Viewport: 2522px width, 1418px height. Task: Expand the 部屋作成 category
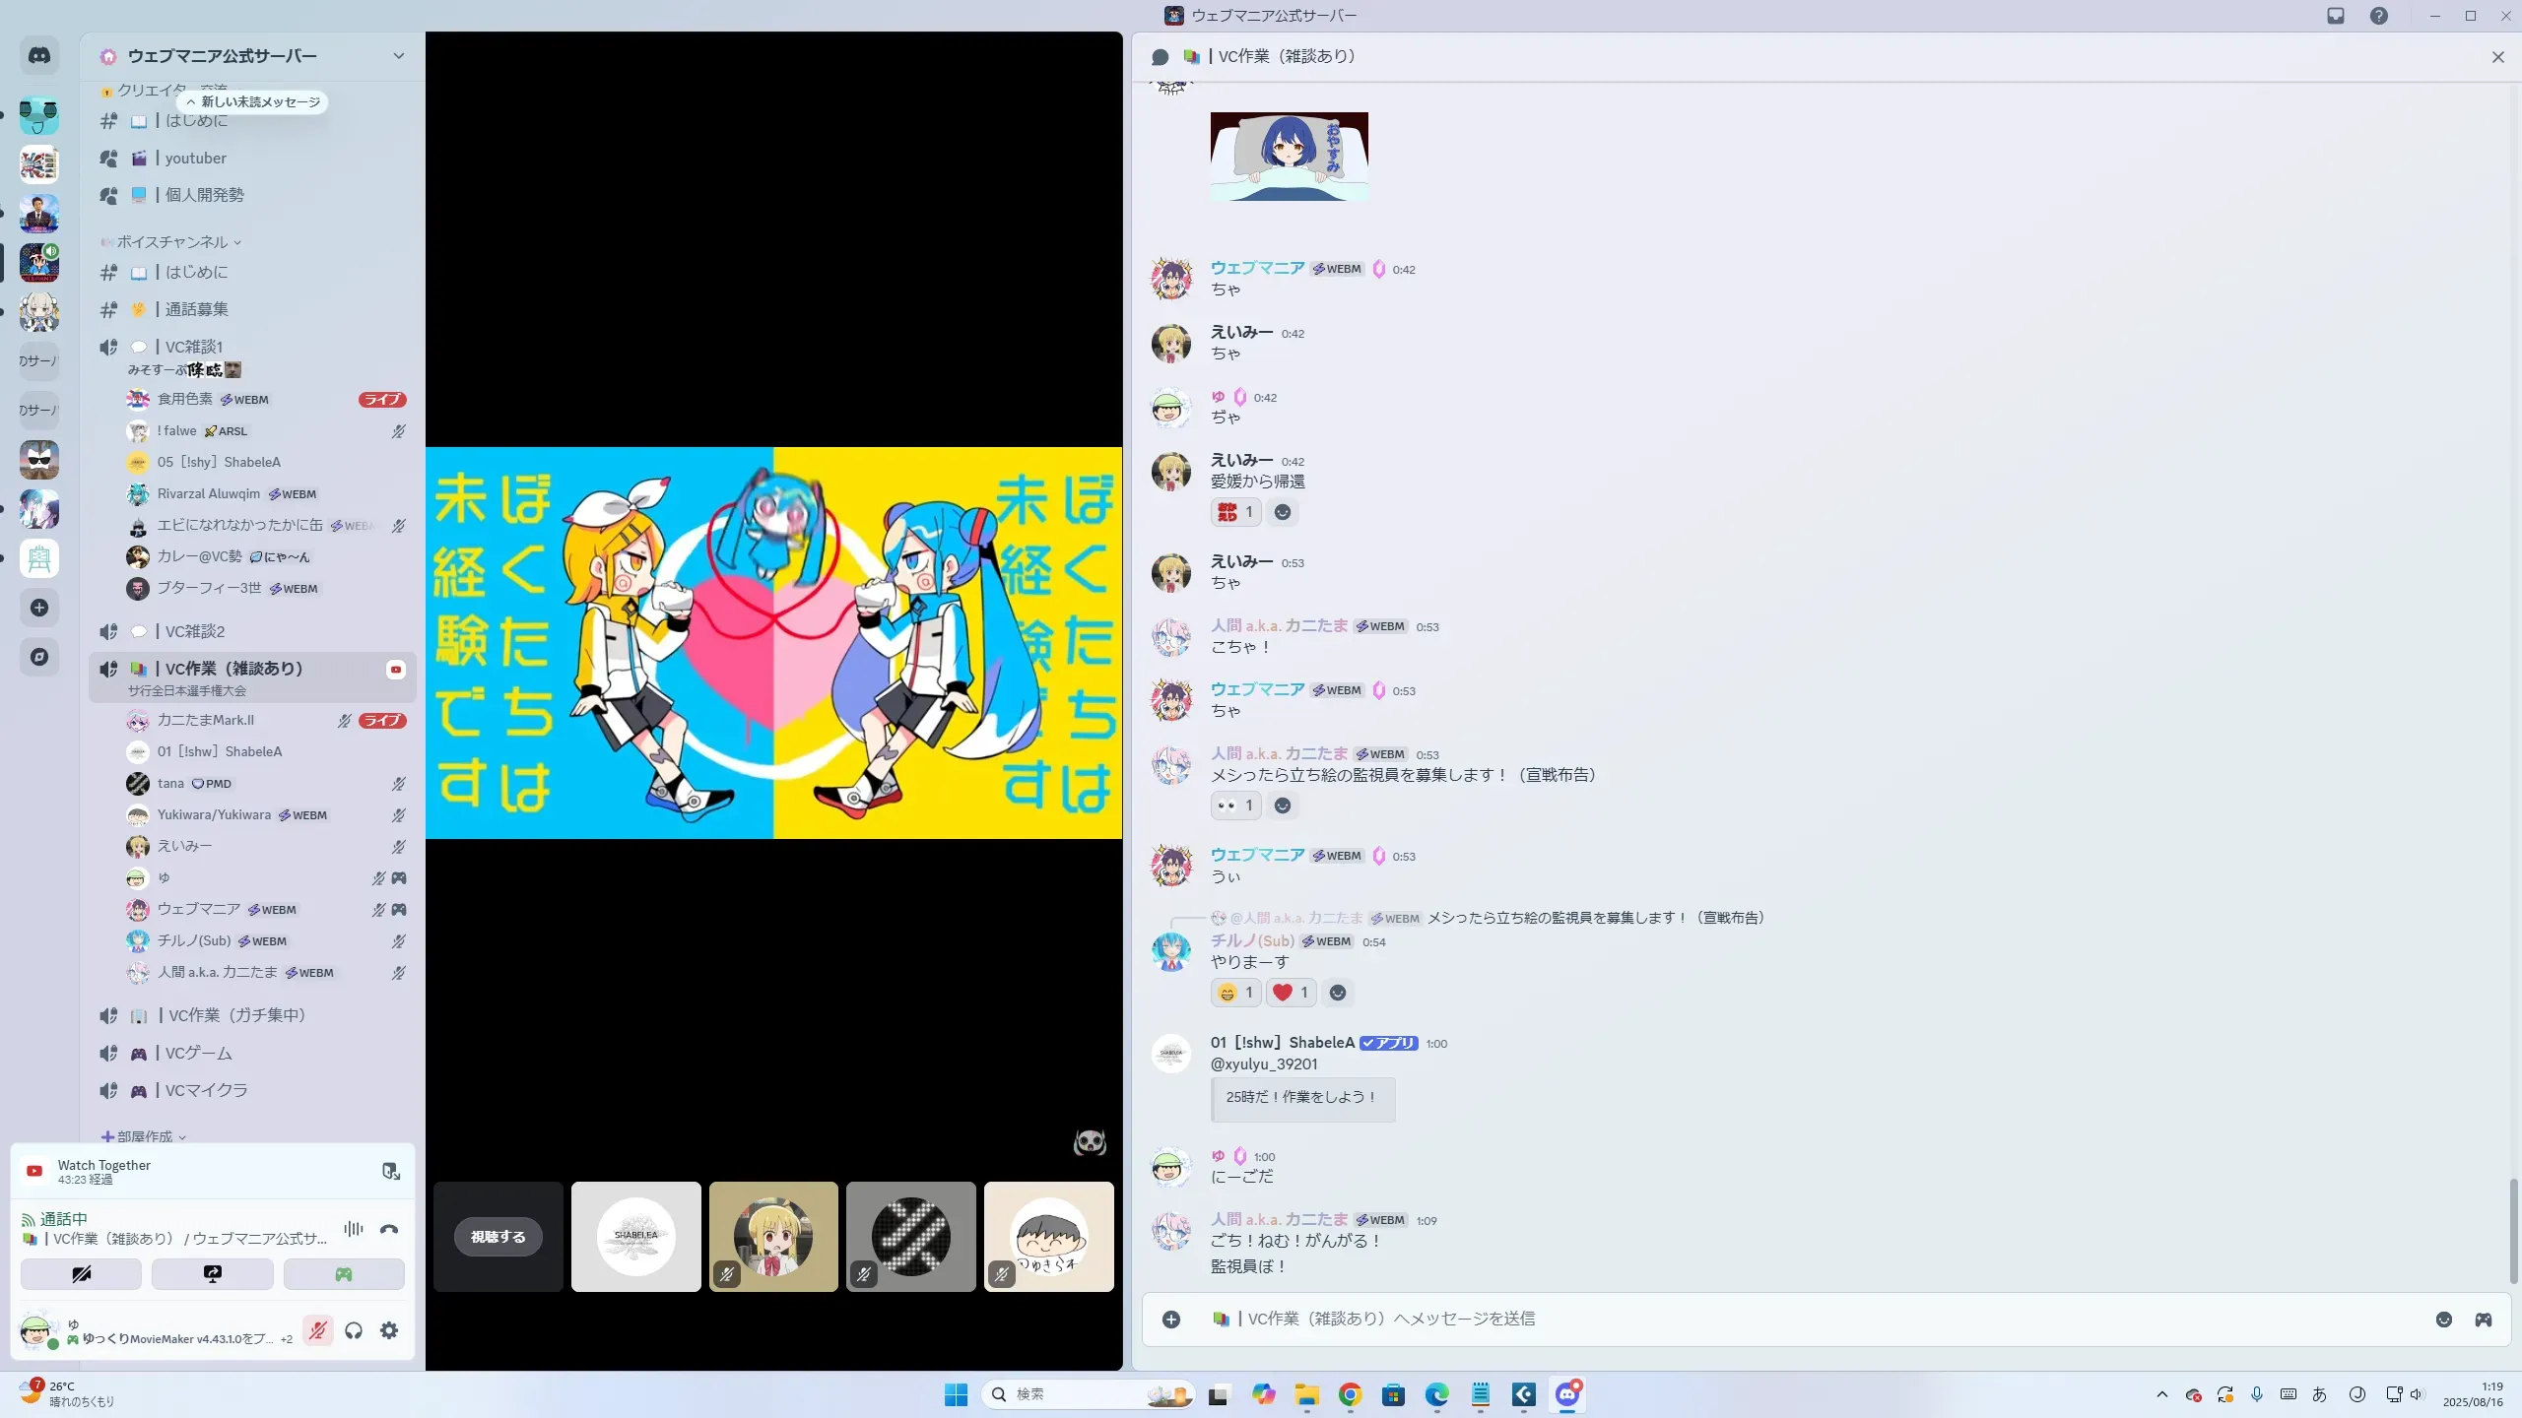click(x=144, y=1136)
